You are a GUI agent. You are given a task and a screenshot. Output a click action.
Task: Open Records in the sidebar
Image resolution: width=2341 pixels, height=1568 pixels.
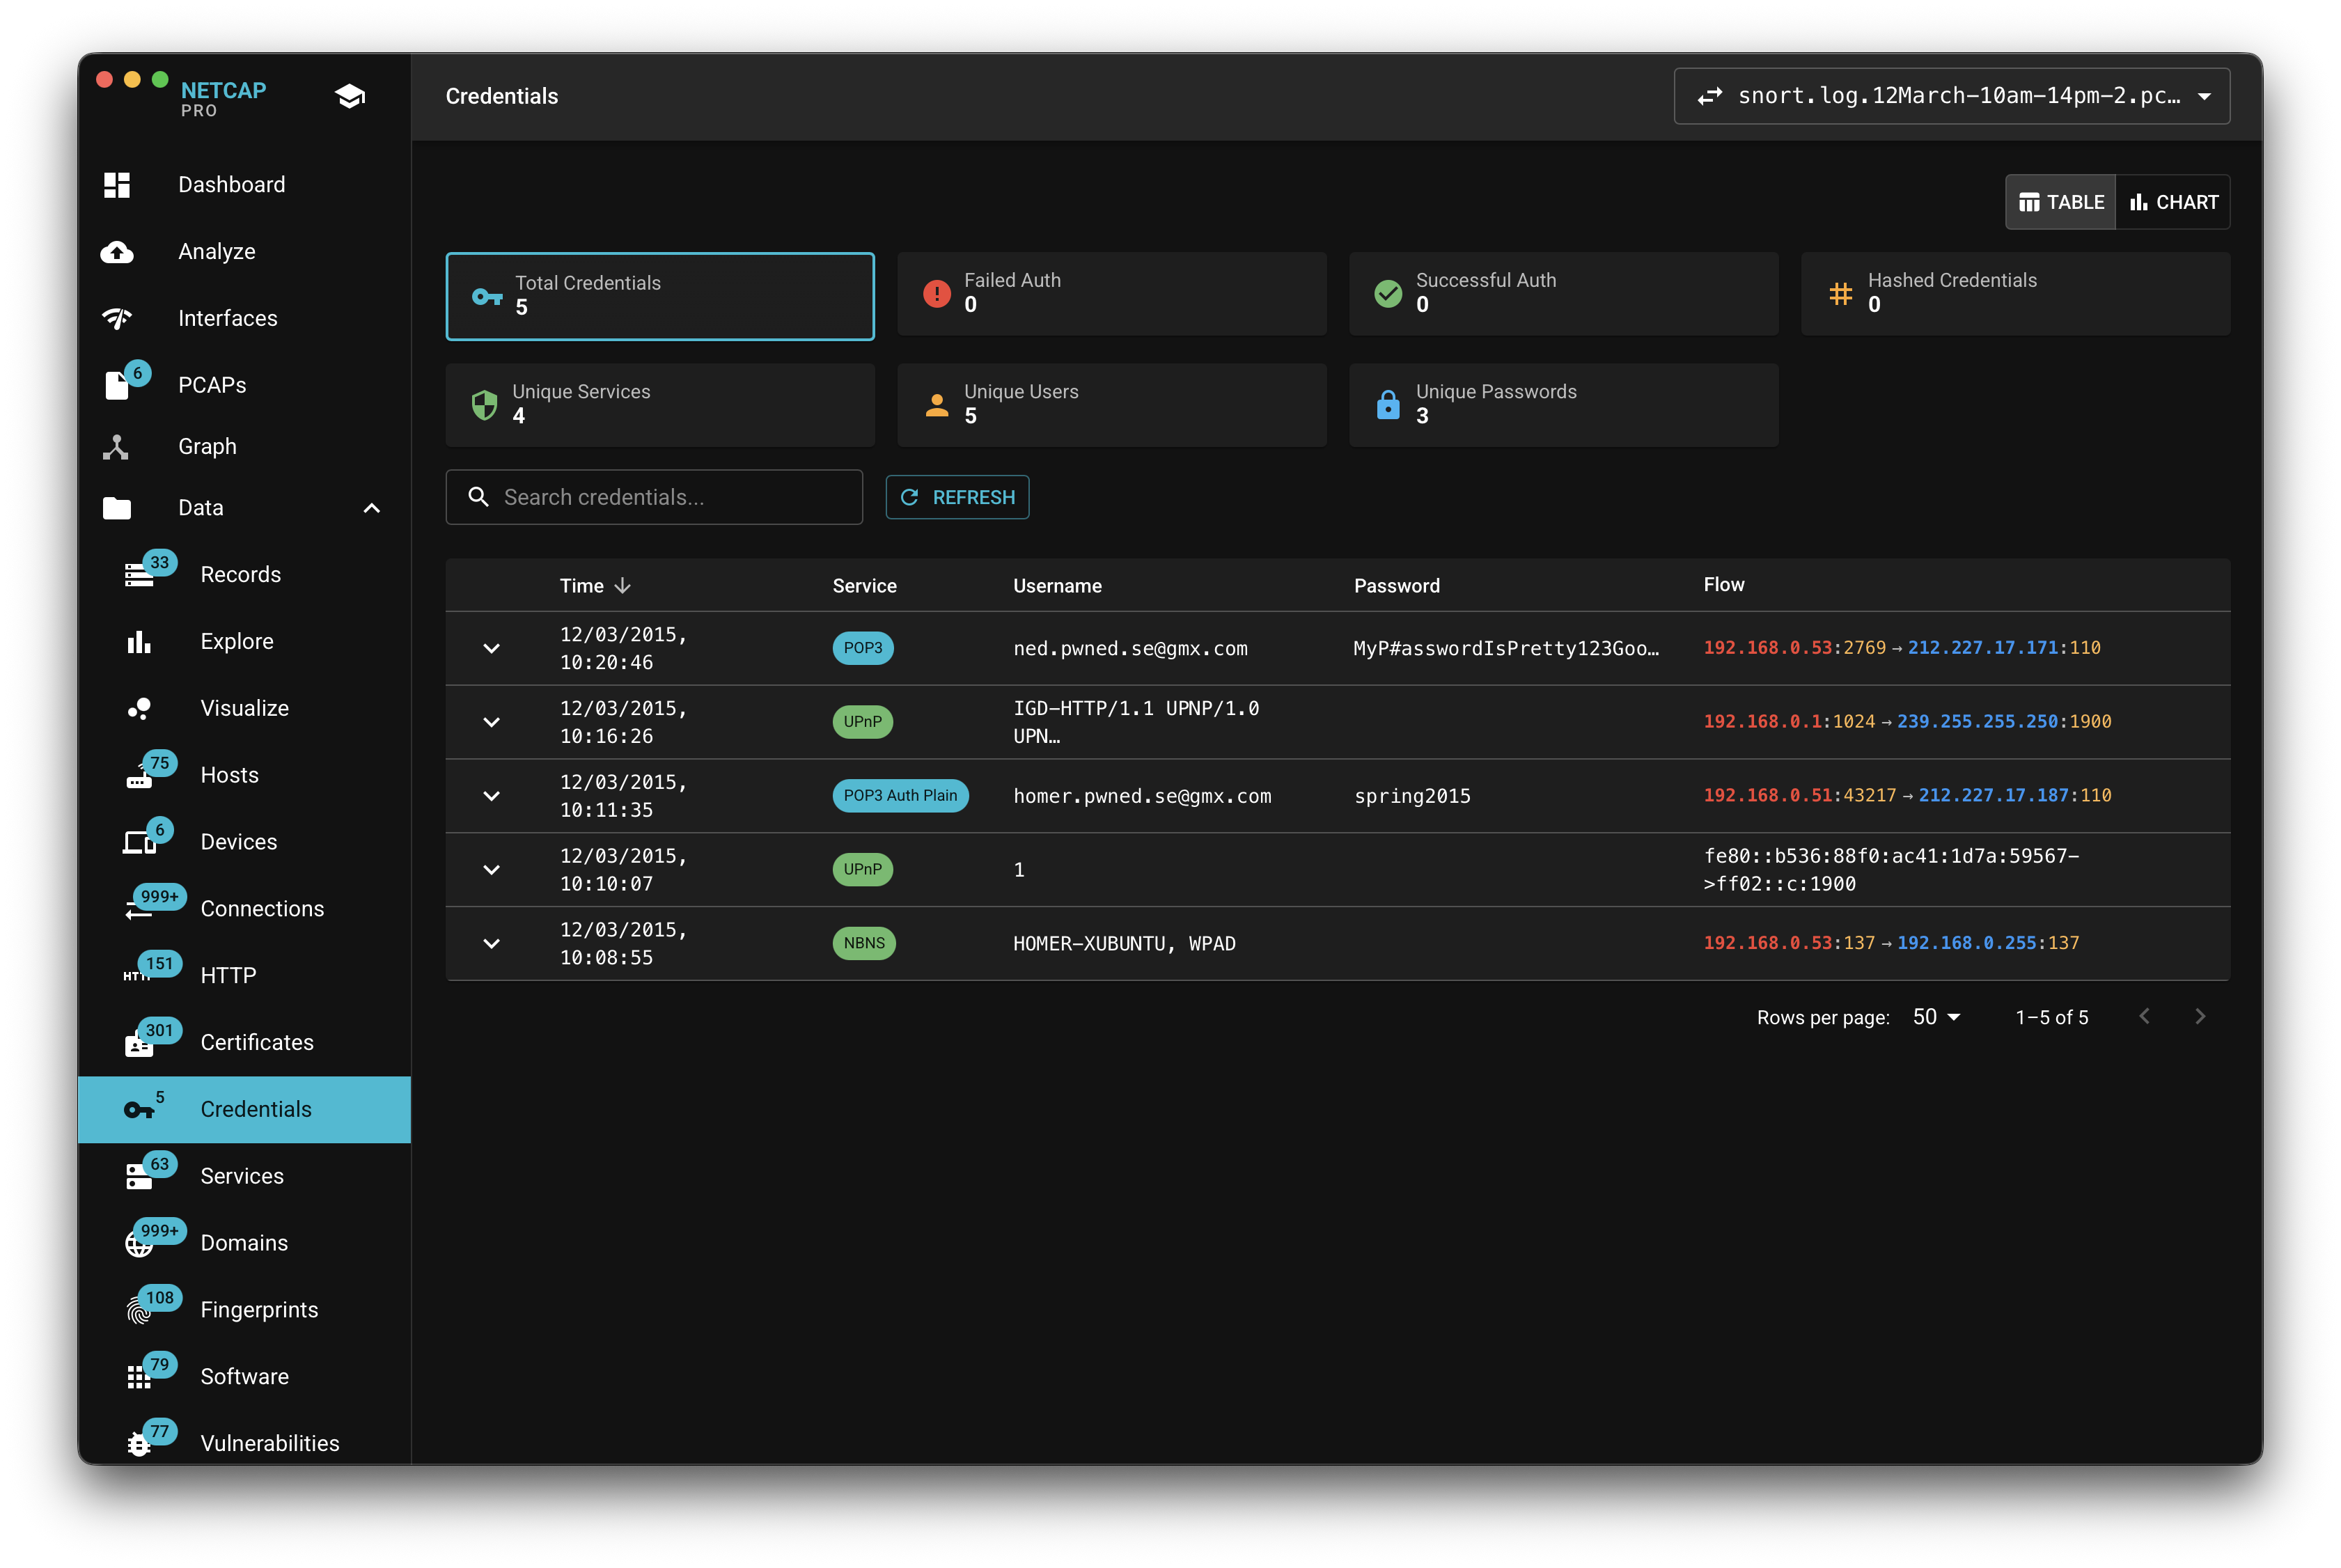click(x=244, y=575)
